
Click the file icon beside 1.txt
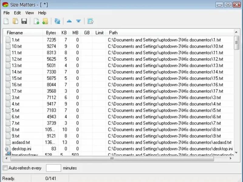click(x=8, y=40)
